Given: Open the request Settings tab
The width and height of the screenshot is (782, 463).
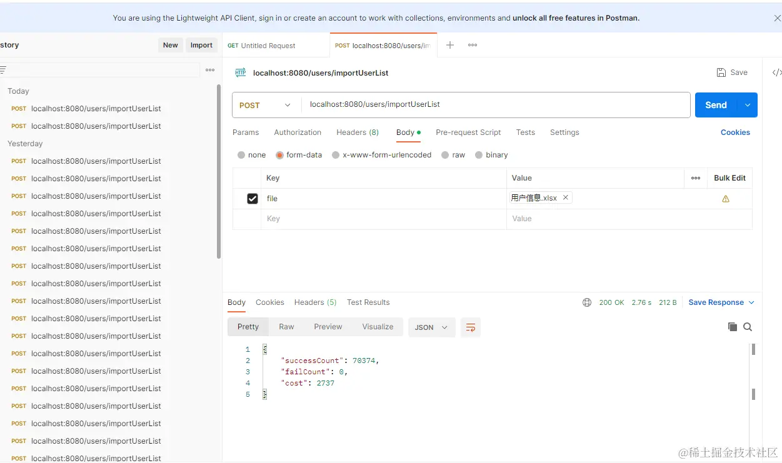Looking at the screenshot, I should 564,132.
